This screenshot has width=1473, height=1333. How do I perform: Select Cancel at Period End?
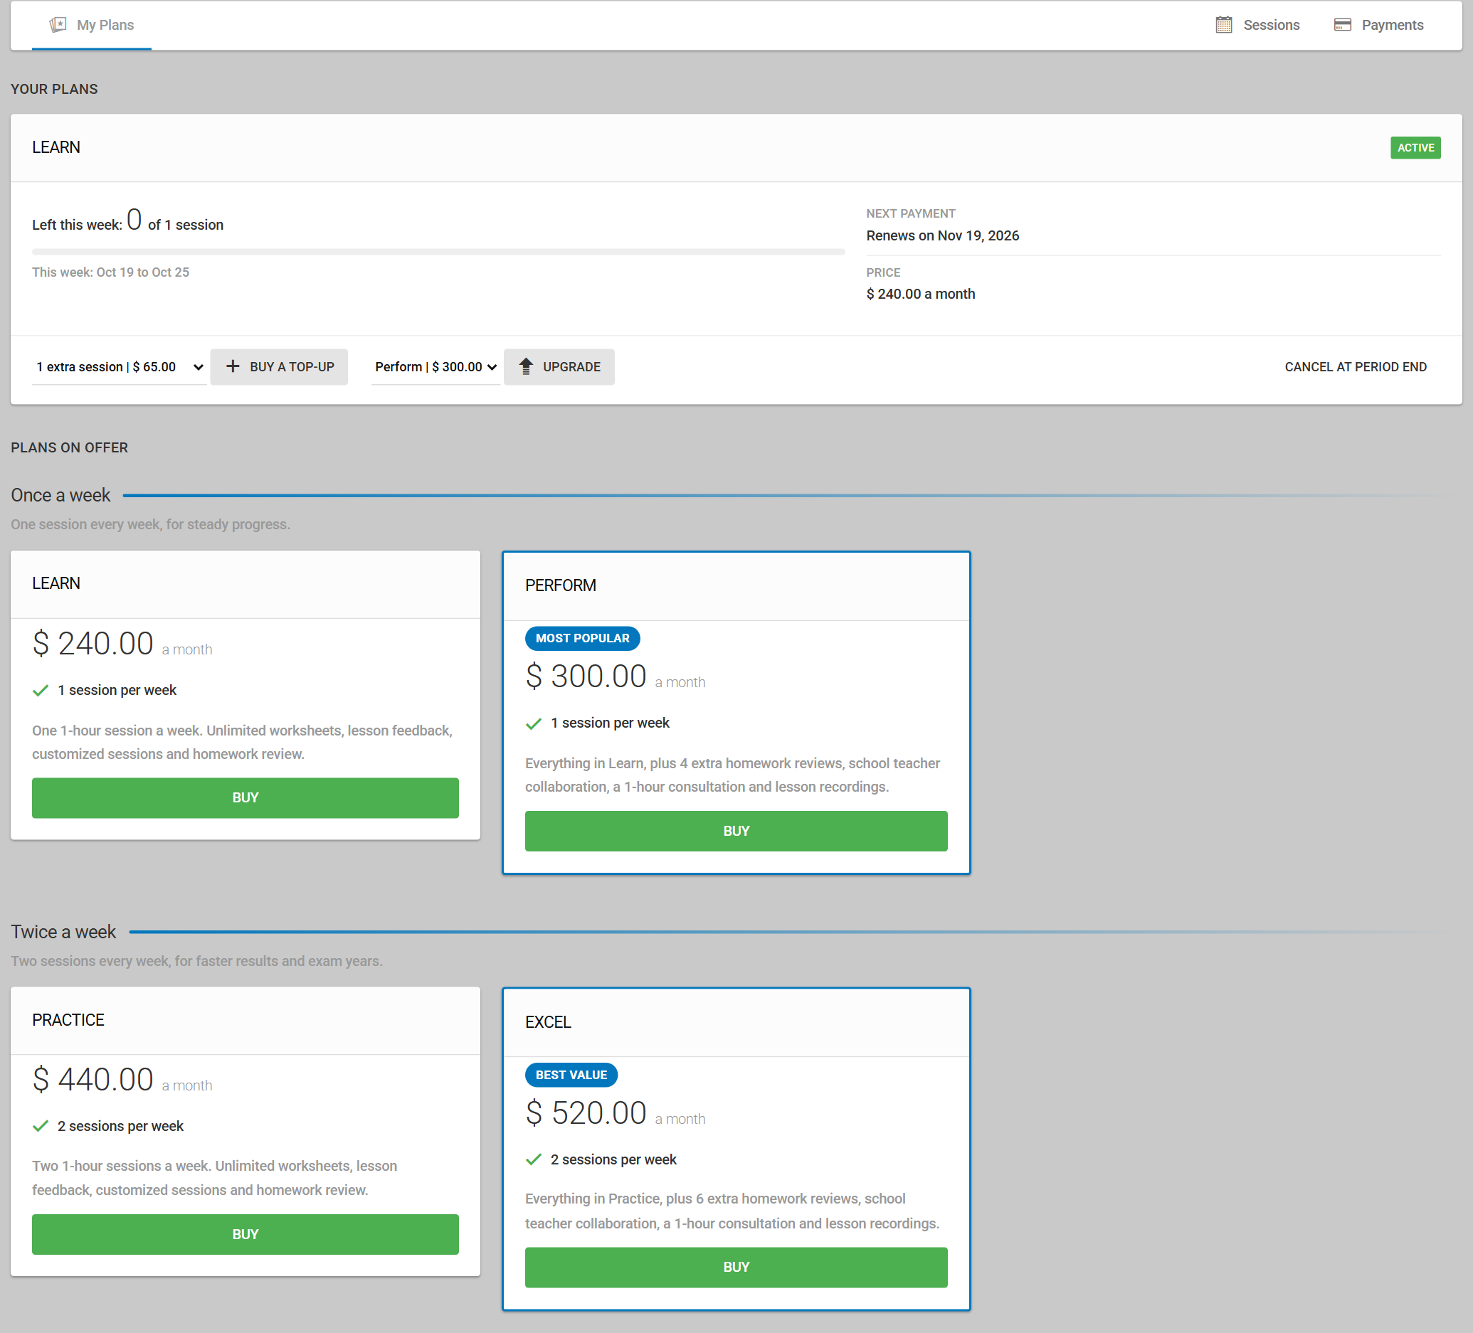click(1356, 366)
